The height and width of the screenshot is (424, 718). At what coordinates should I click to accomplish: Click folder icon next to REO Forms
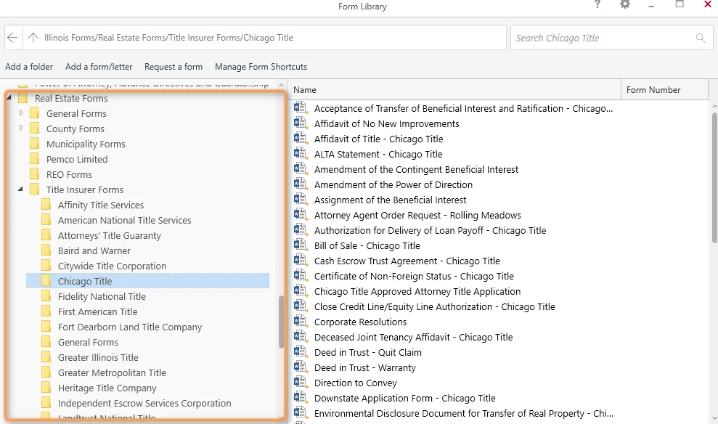34,174
